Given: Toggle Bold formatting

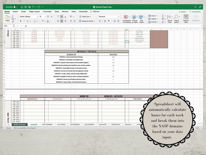Looking at the screenshot, I should click(x=20, y=21).
